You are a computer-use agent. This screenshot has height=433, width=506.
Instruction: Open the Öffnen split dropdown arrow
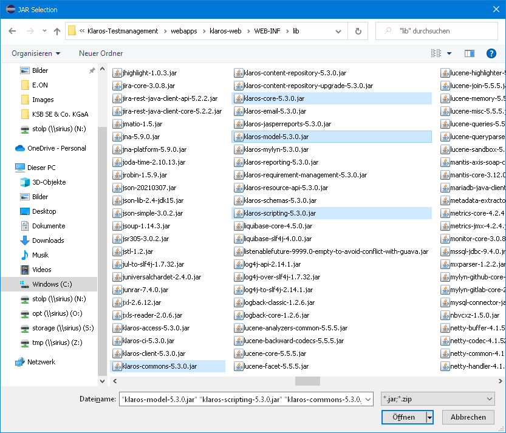429,417
